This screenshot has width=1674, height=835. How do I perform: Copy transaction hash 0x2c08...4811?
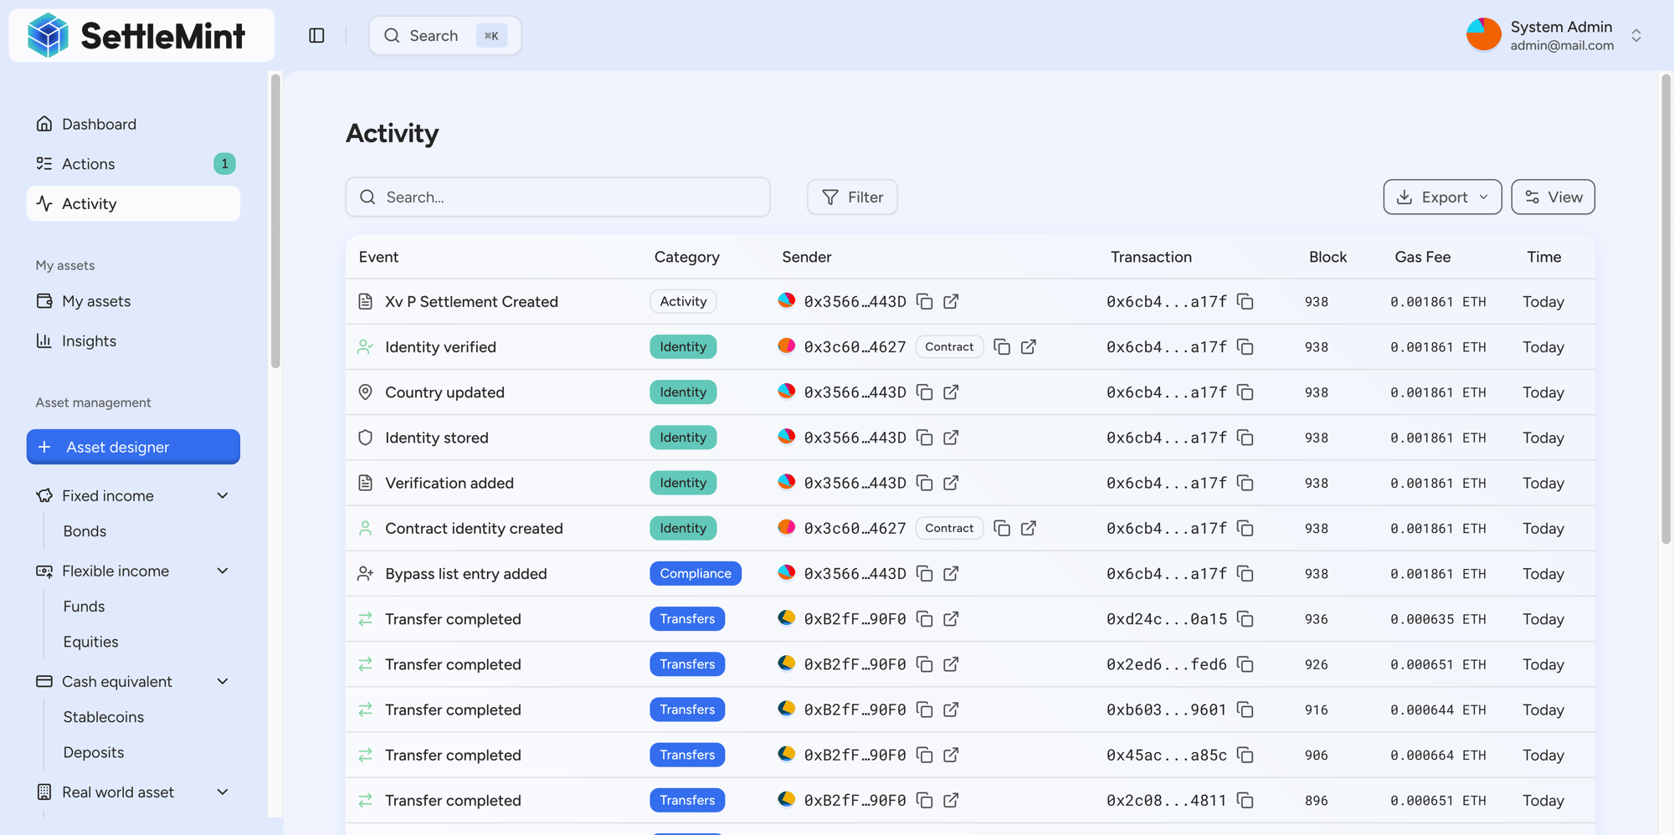pyautogui.click(x=1245, y=800)
